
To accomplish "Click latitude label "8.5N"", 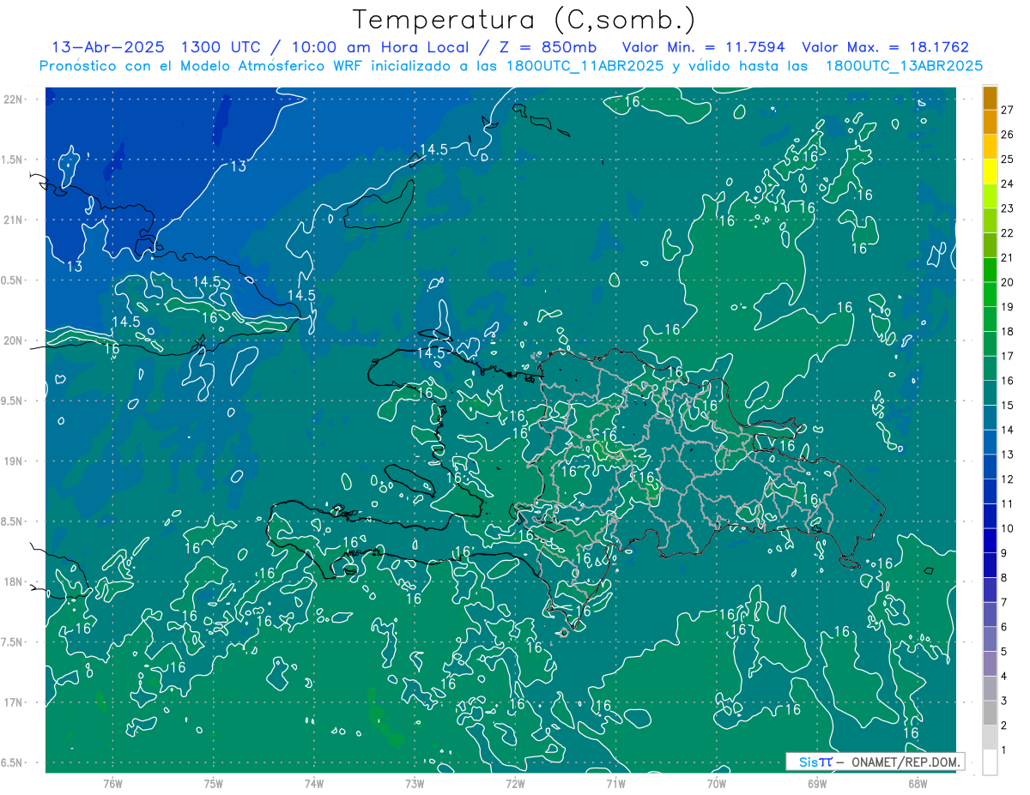I will coord(11,521).
